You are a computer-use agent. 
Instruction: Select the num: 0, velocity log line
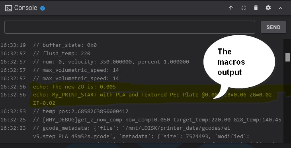click(111, 62)
